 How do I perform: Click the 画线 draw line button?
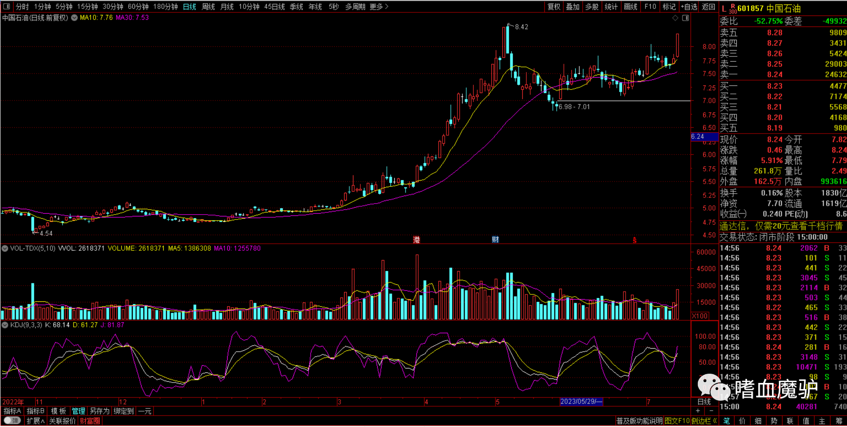pyautogui.click(x=630, y=7)
